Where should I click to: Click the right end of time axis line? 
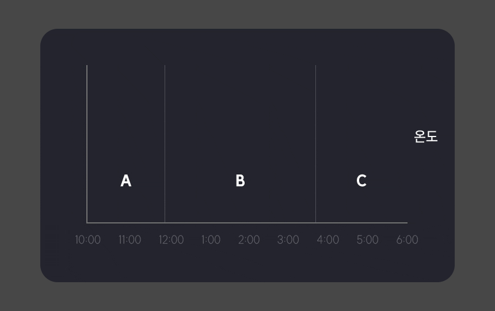click(406, 222)
